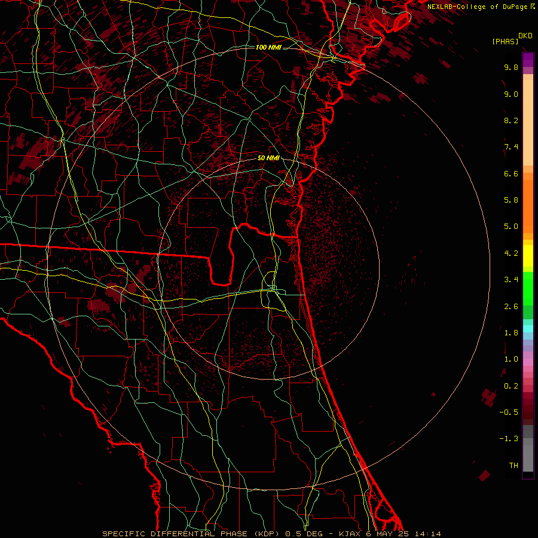The width and height of the screenshot is (538, 538).
Task: Click the -1.3 value on the scale
Action: point(509,439)
